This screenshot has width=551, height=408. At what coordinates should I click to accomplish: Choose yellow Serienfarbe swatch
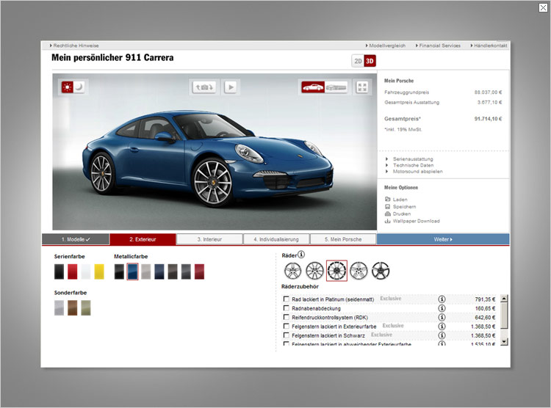tap(99, 272)
